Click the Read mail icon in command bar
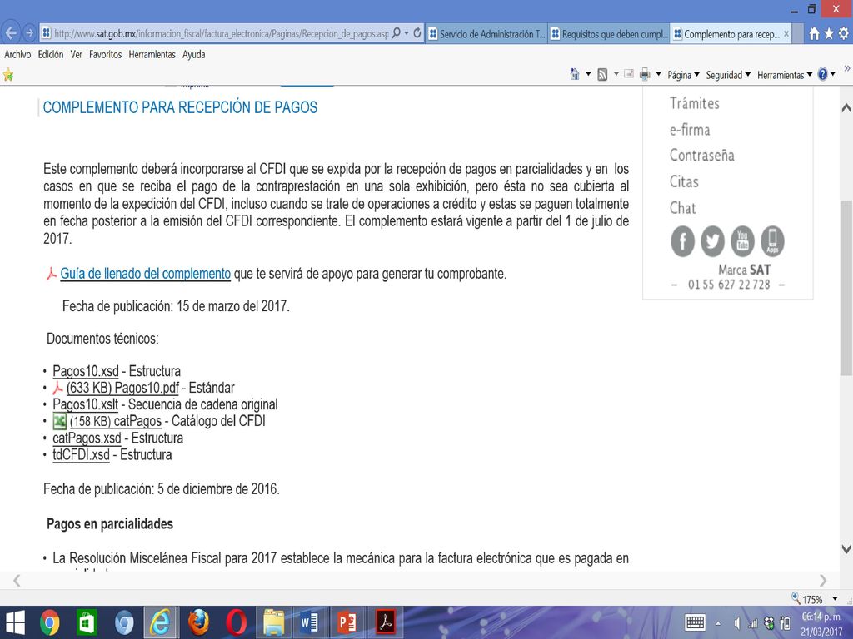The width and height of the screenshot is (853, 639). [629, 74]
